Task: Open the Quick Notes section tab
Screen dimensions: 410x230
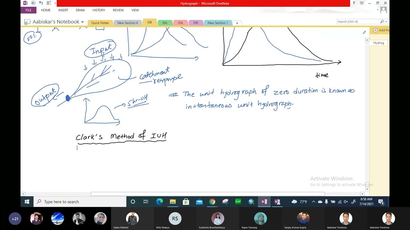Action: pos(100,23)
